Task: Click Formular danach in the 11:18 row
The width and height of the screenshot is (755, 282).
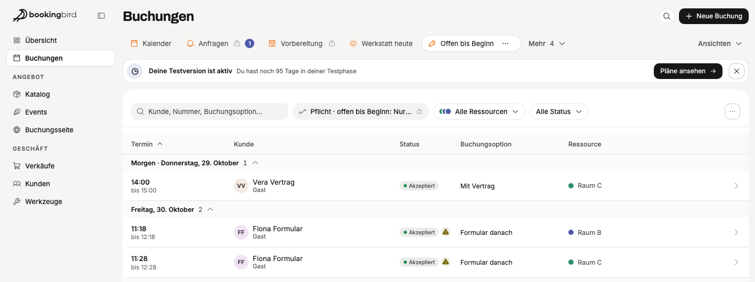Action: point(486,232)
